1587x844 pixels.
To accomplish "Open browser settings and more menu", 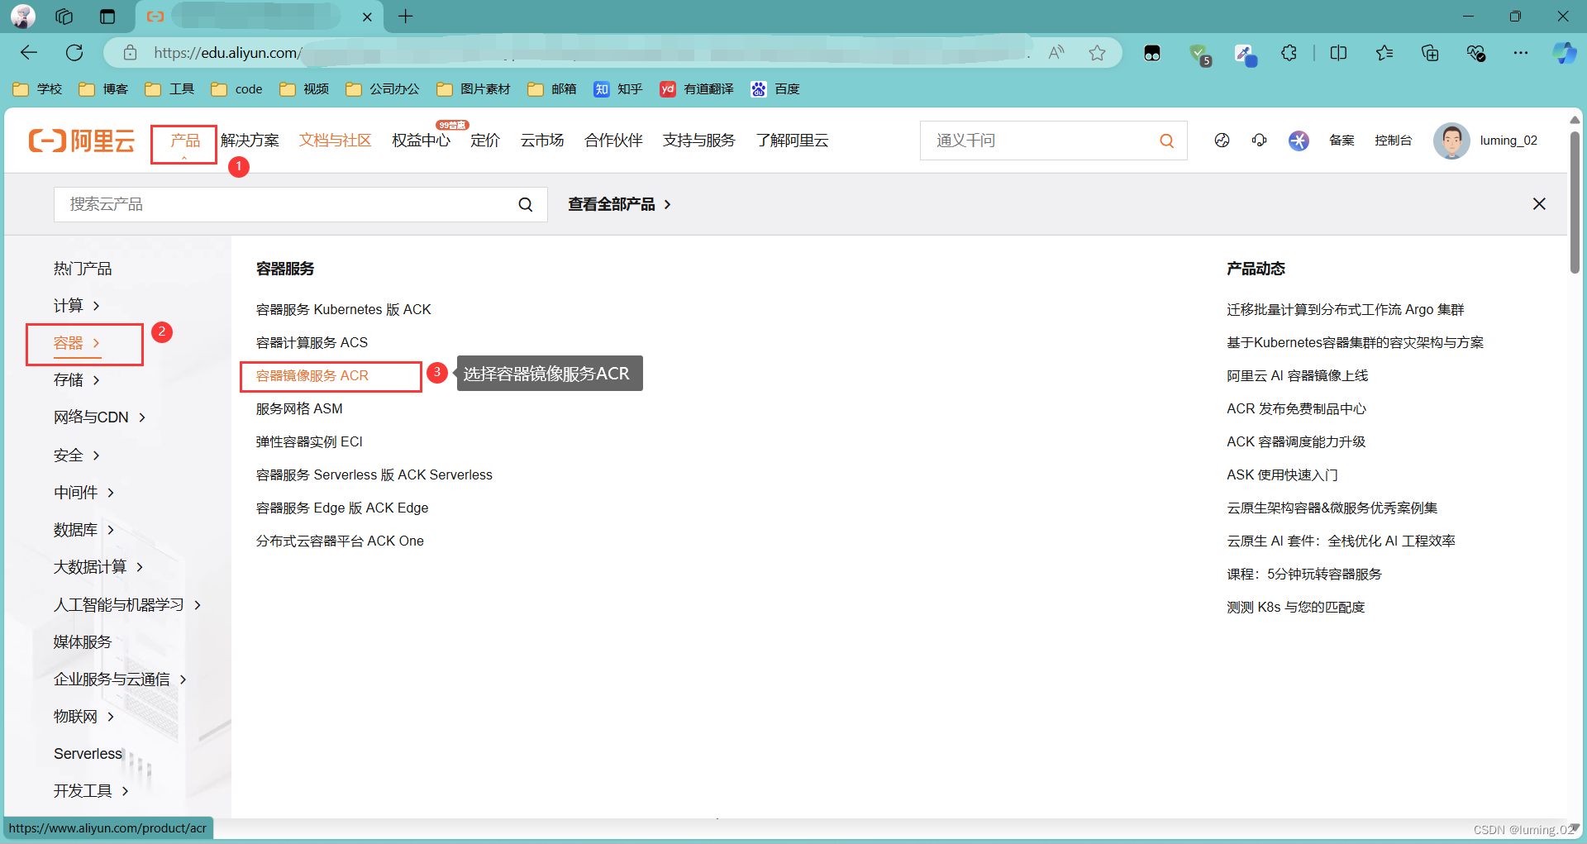I will (1521, 53).
